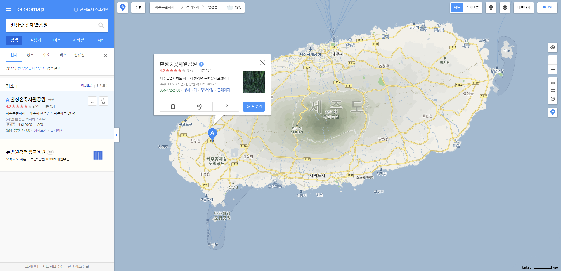
Task: Click the current location button
Action: [553, 47]
